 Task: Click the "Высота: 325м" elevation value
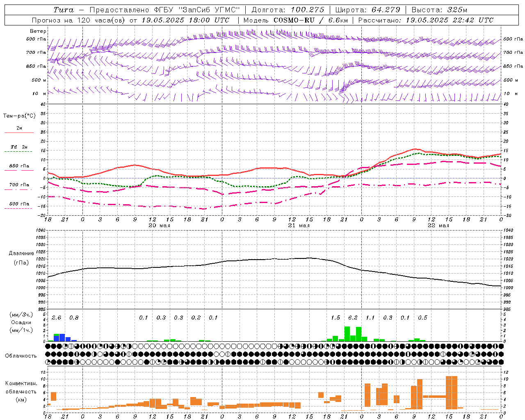[x=439, y=10]
